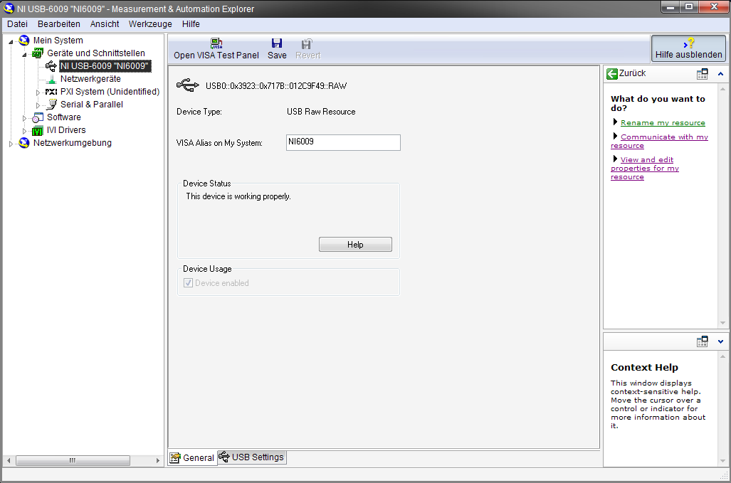Viewport: 731px width, 483px height.
Task: Click the green Zurück back arrow icon
Action: tap(611, 73)
